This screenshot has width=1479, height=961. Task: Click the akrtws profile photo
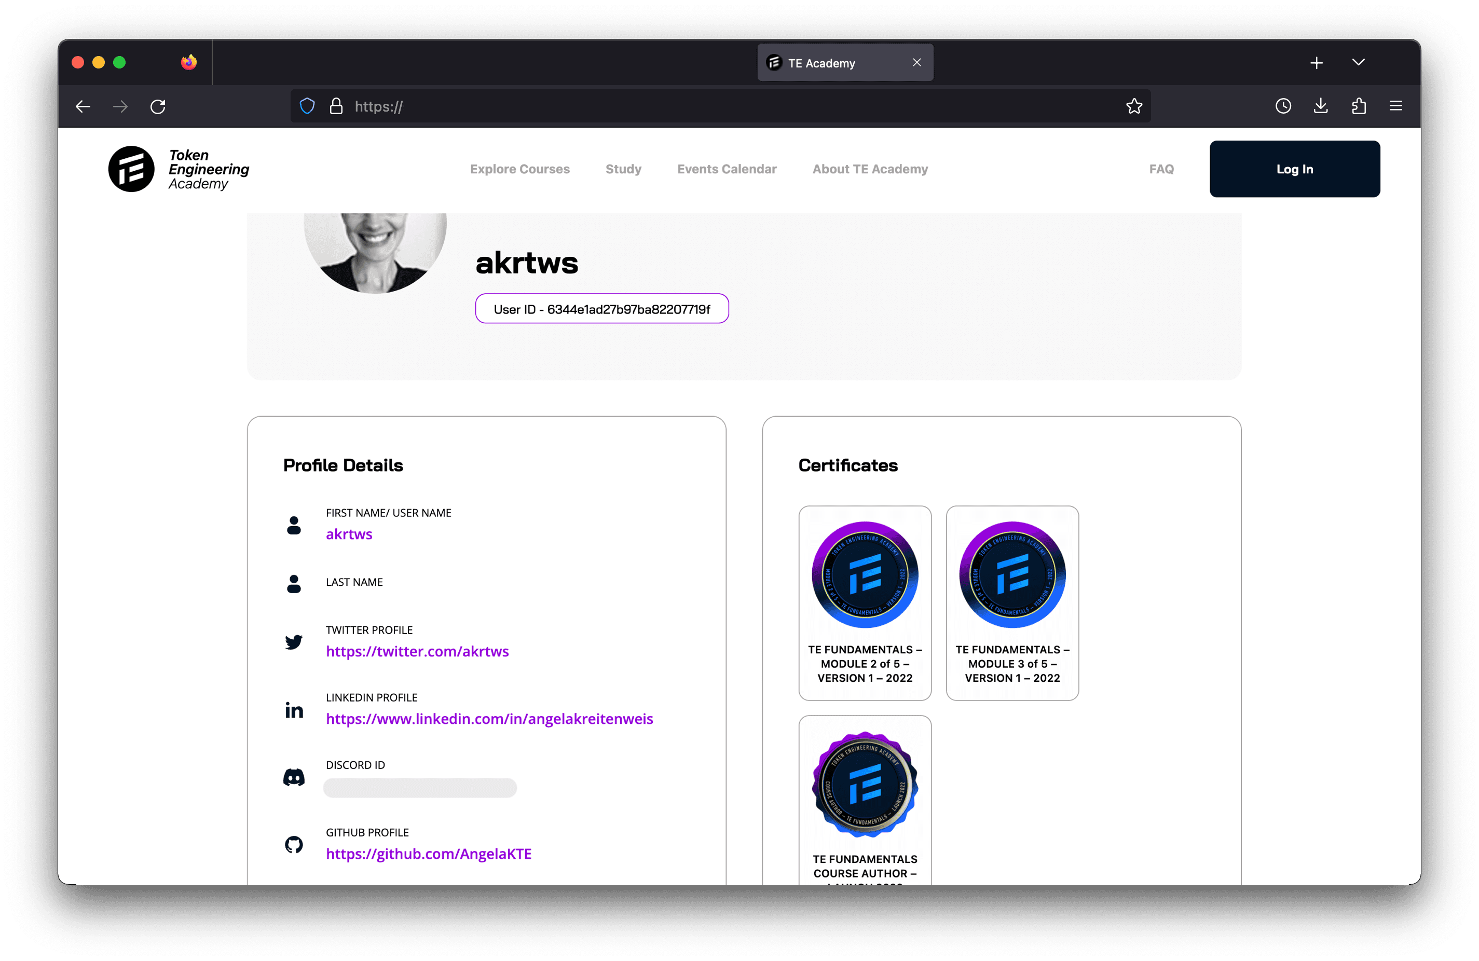click(375, 252)
